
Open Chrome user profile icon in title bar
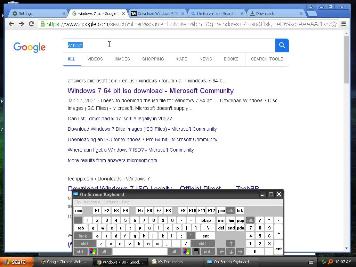pos(310,7)
